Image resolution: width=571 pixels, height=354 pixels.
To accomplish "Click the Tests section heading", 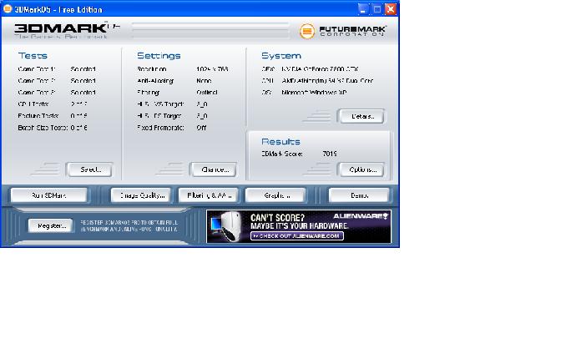I will [x=33, y=55].
